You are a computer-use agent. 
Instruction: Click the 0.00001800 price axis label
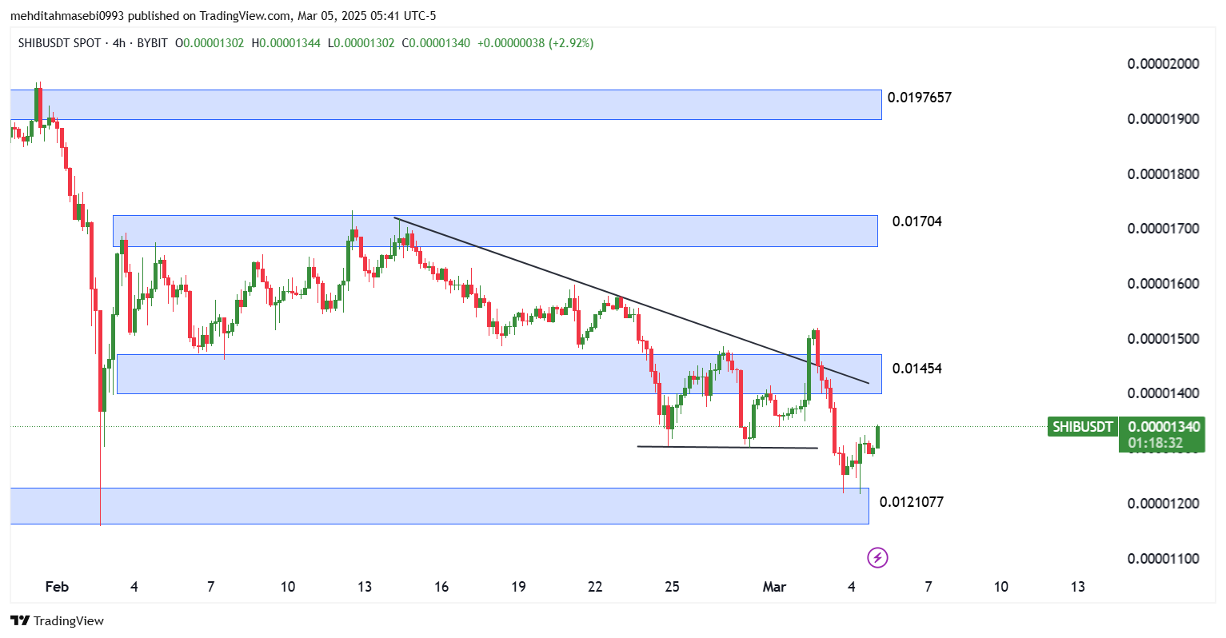pyautogui.click(x=1163, y=174)
